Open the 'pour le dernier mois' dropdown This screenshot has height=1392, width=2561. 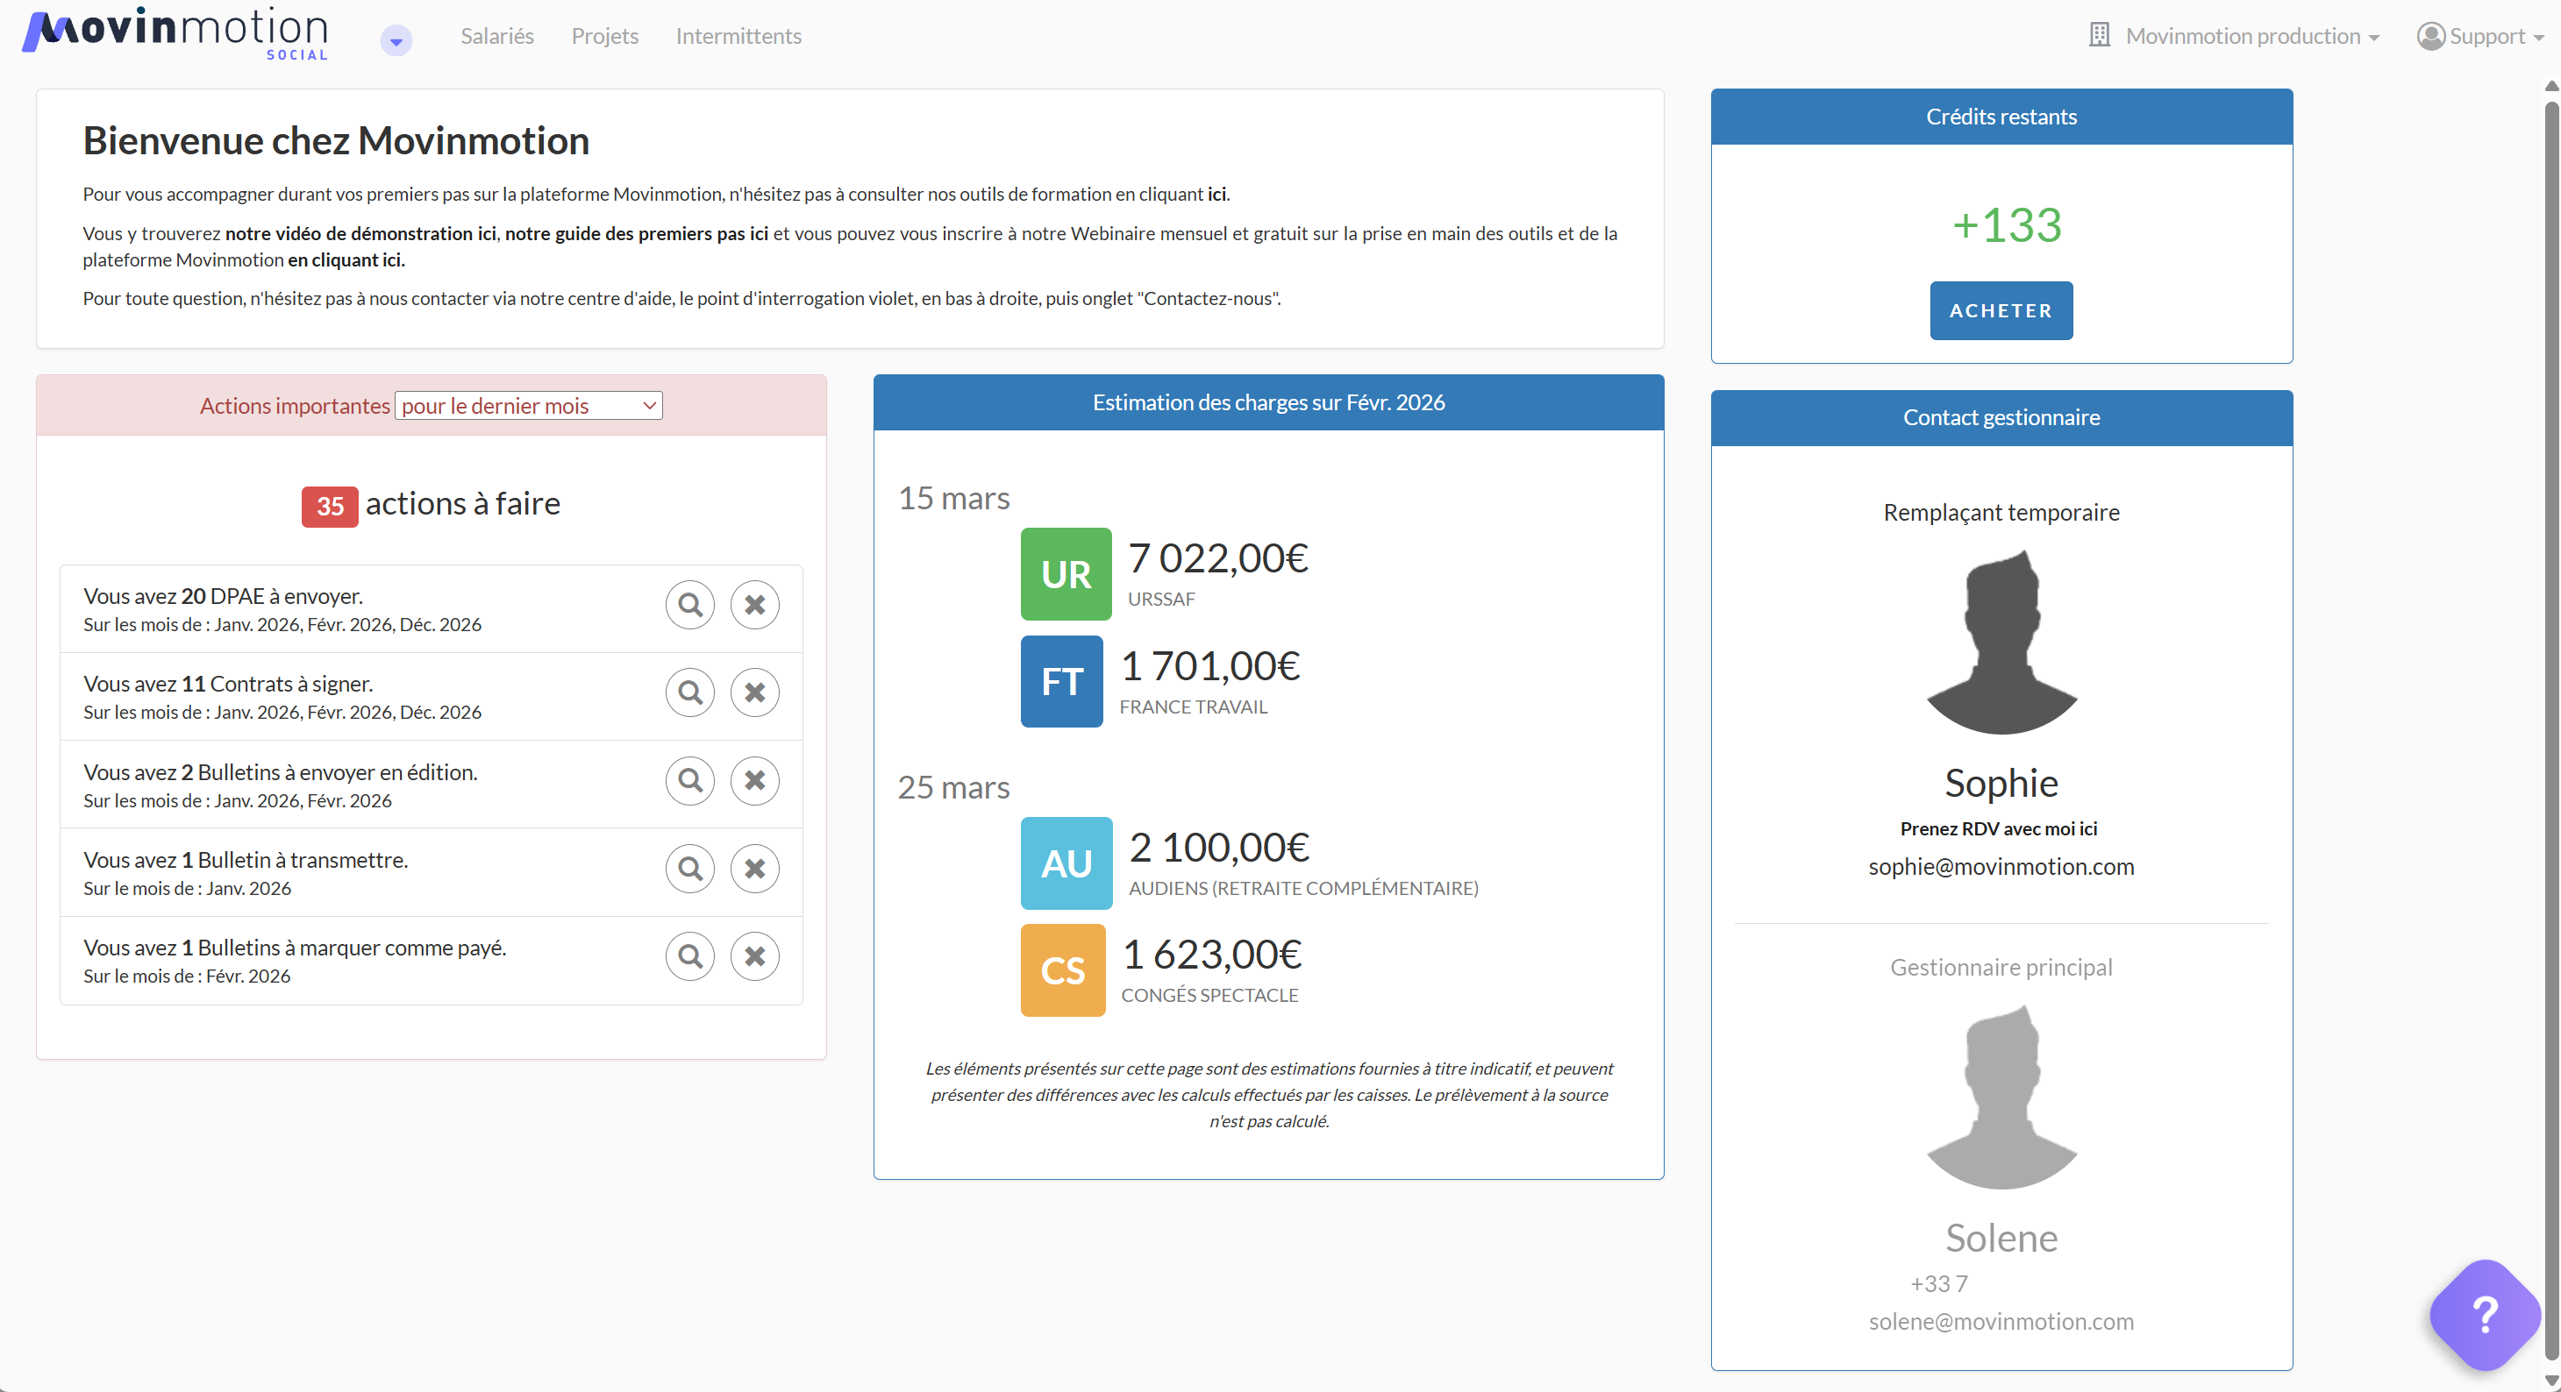tap(528, 405)
